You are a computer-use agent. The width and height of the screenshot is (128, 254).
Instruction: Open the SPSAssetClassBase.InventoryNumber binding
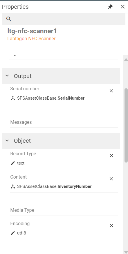coord(54,186)
